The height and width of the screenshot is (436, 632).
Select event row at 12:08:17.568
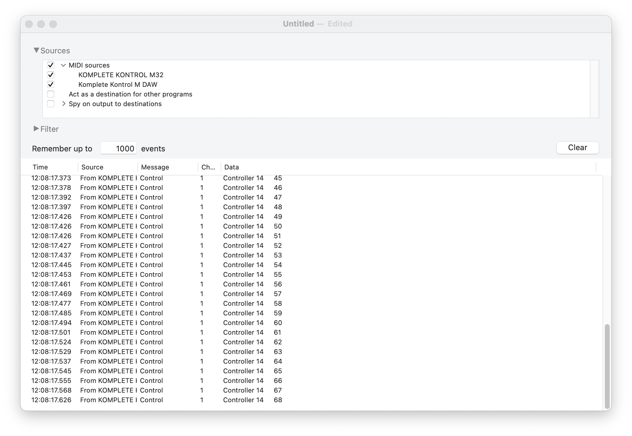coord(311,390)
